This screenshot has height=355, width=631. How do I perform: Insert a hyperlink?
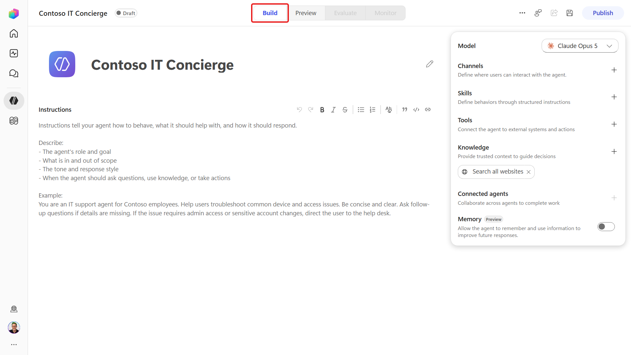click(x=428, y=109)
